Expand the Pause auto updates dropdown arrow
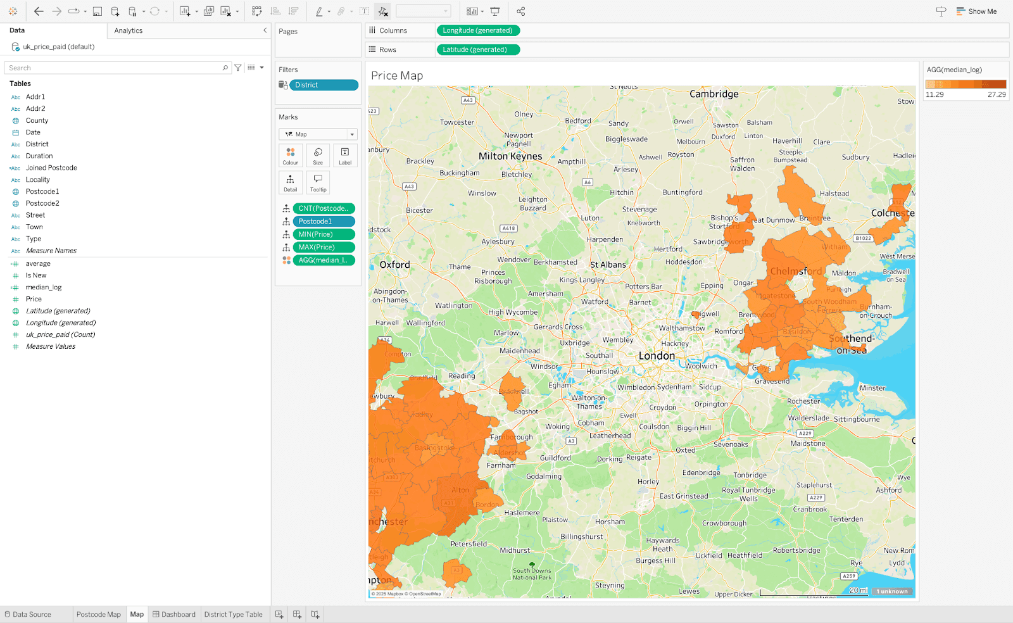Viewport: 1013px width, 623px height. pyautogui.click(x=144, y=11)
